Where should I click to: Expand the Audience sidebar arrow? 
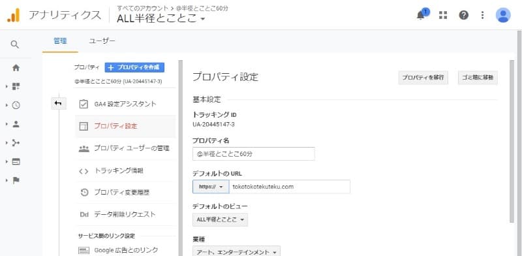click(x=7, y=124)
